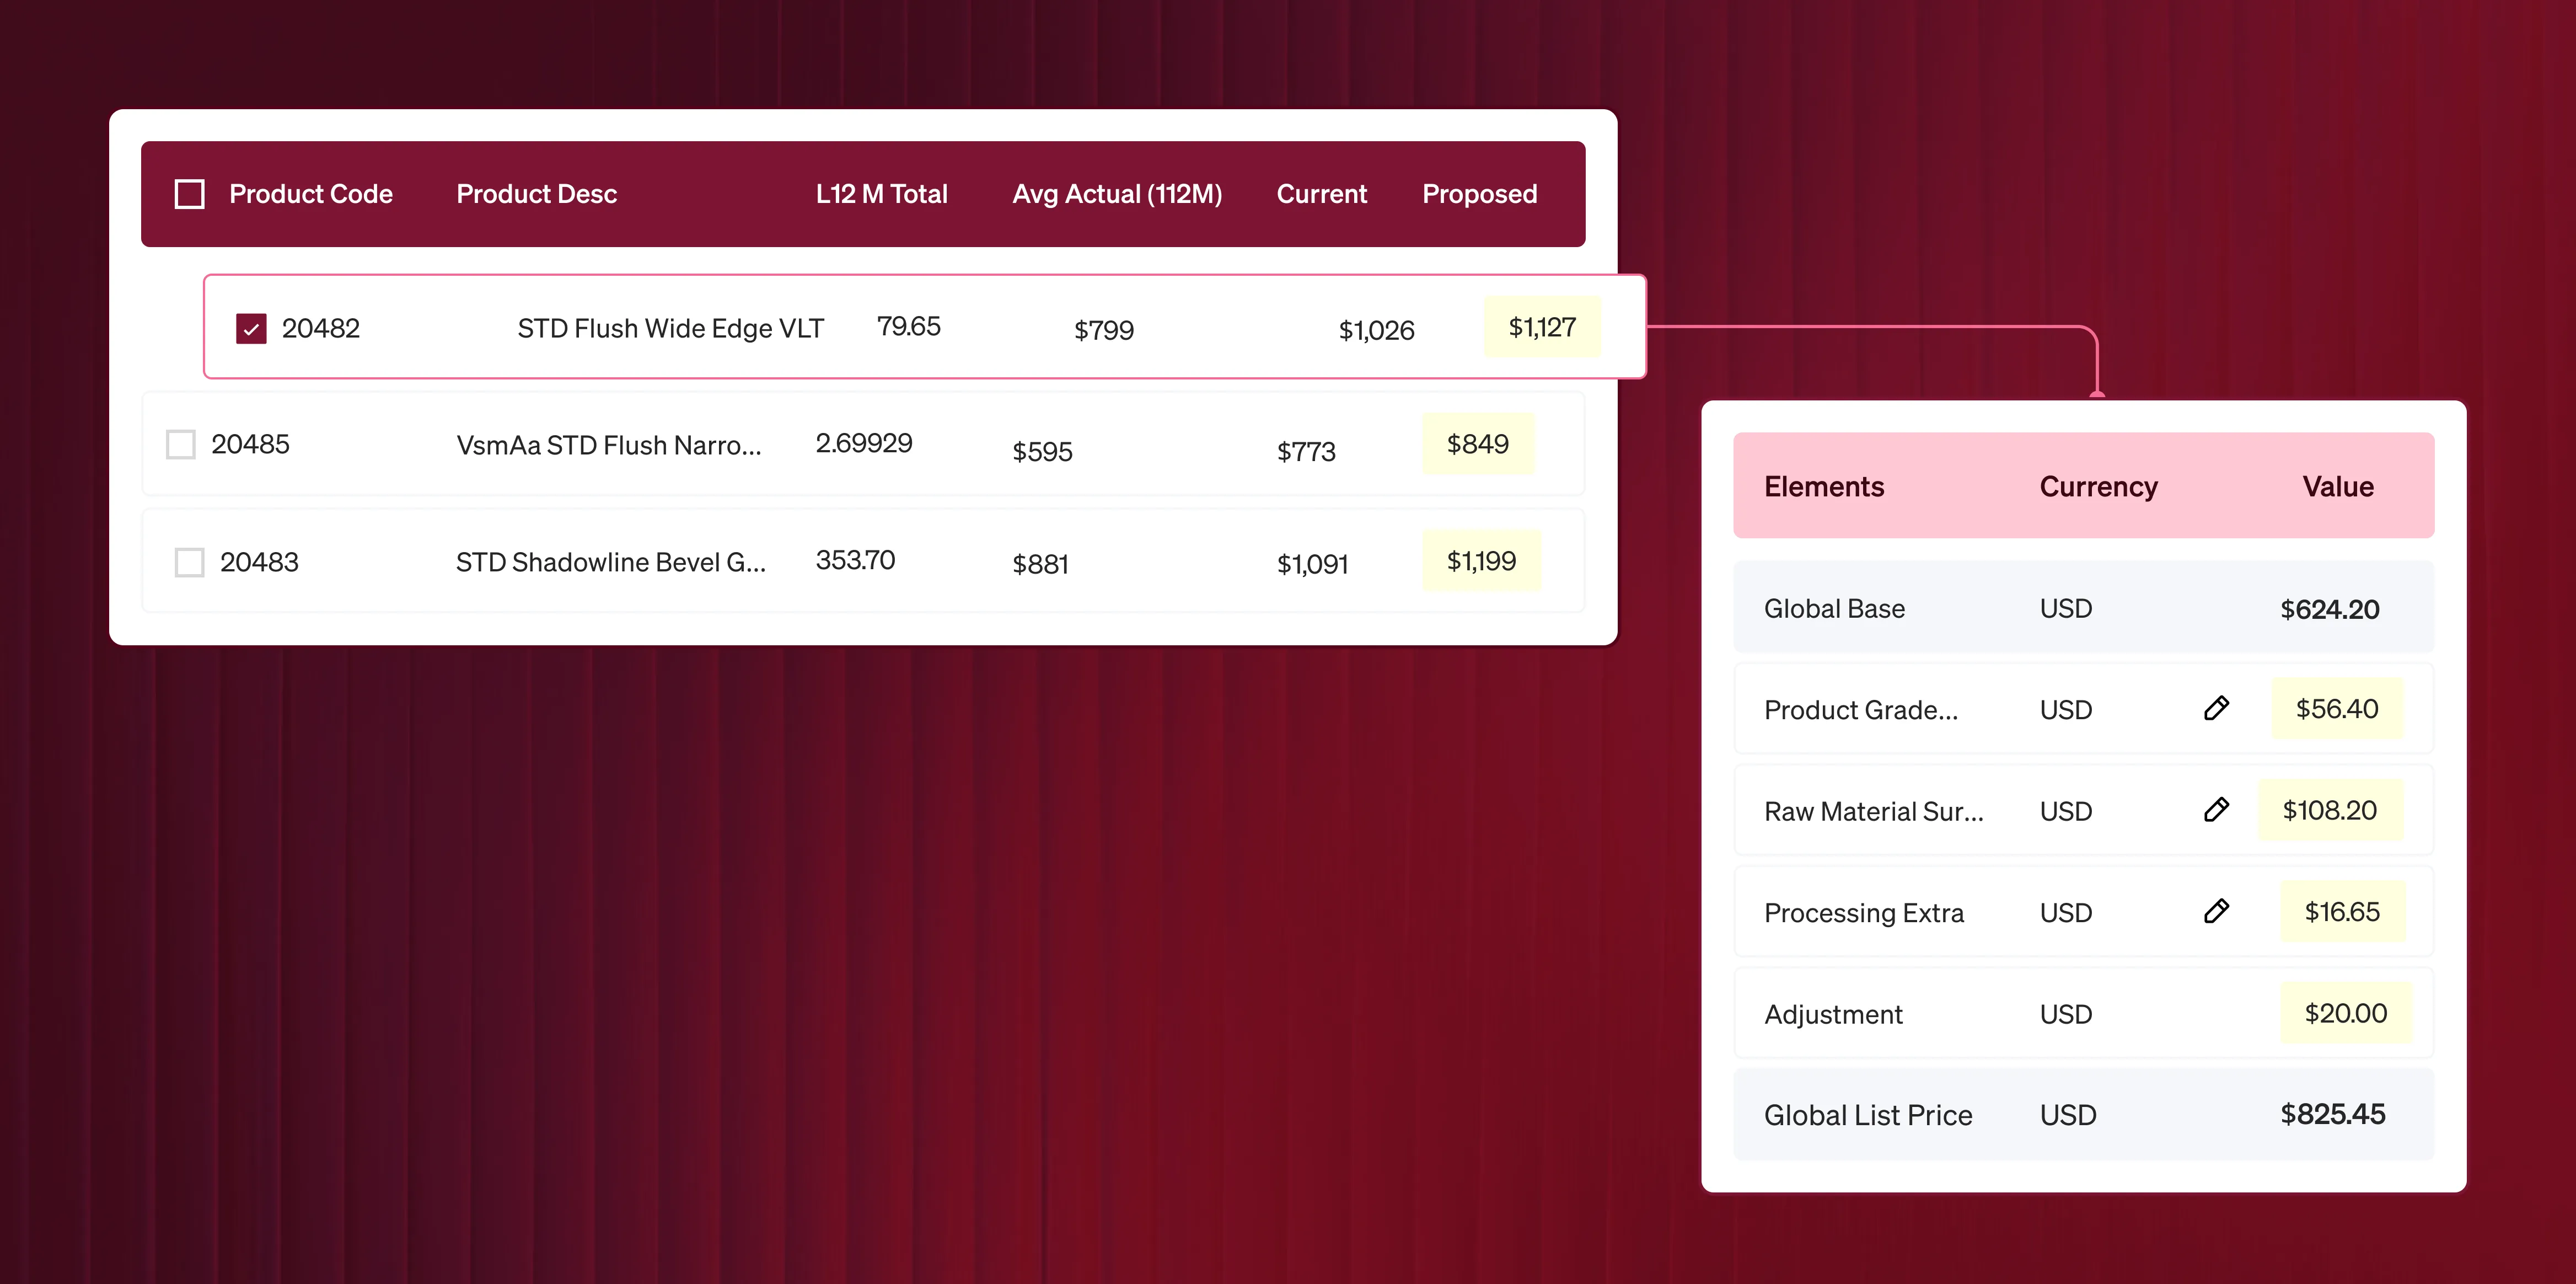2576x1284 pixels.
Task: Click the Raw Material value $108.20 field
Action: point(2329,810)
